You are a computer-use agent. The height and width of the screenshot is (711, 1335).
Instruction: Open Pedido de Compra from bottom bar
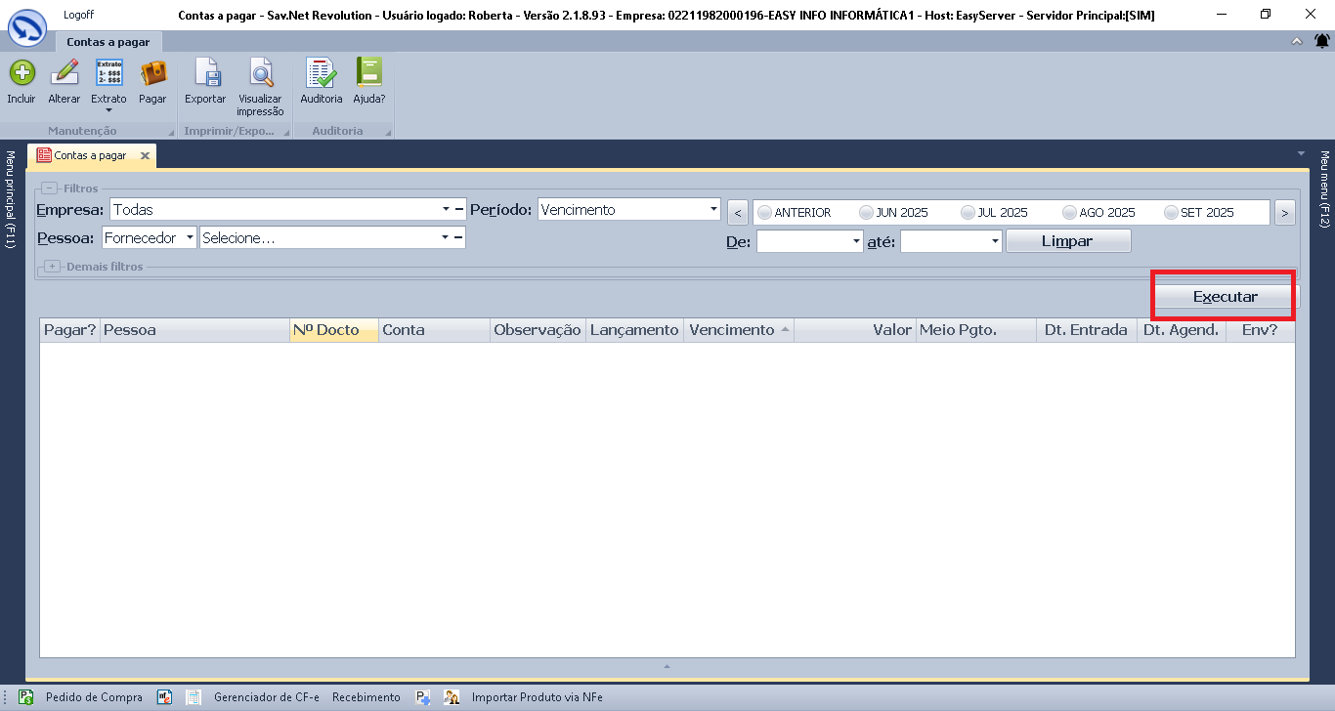[x=94, y=697]
